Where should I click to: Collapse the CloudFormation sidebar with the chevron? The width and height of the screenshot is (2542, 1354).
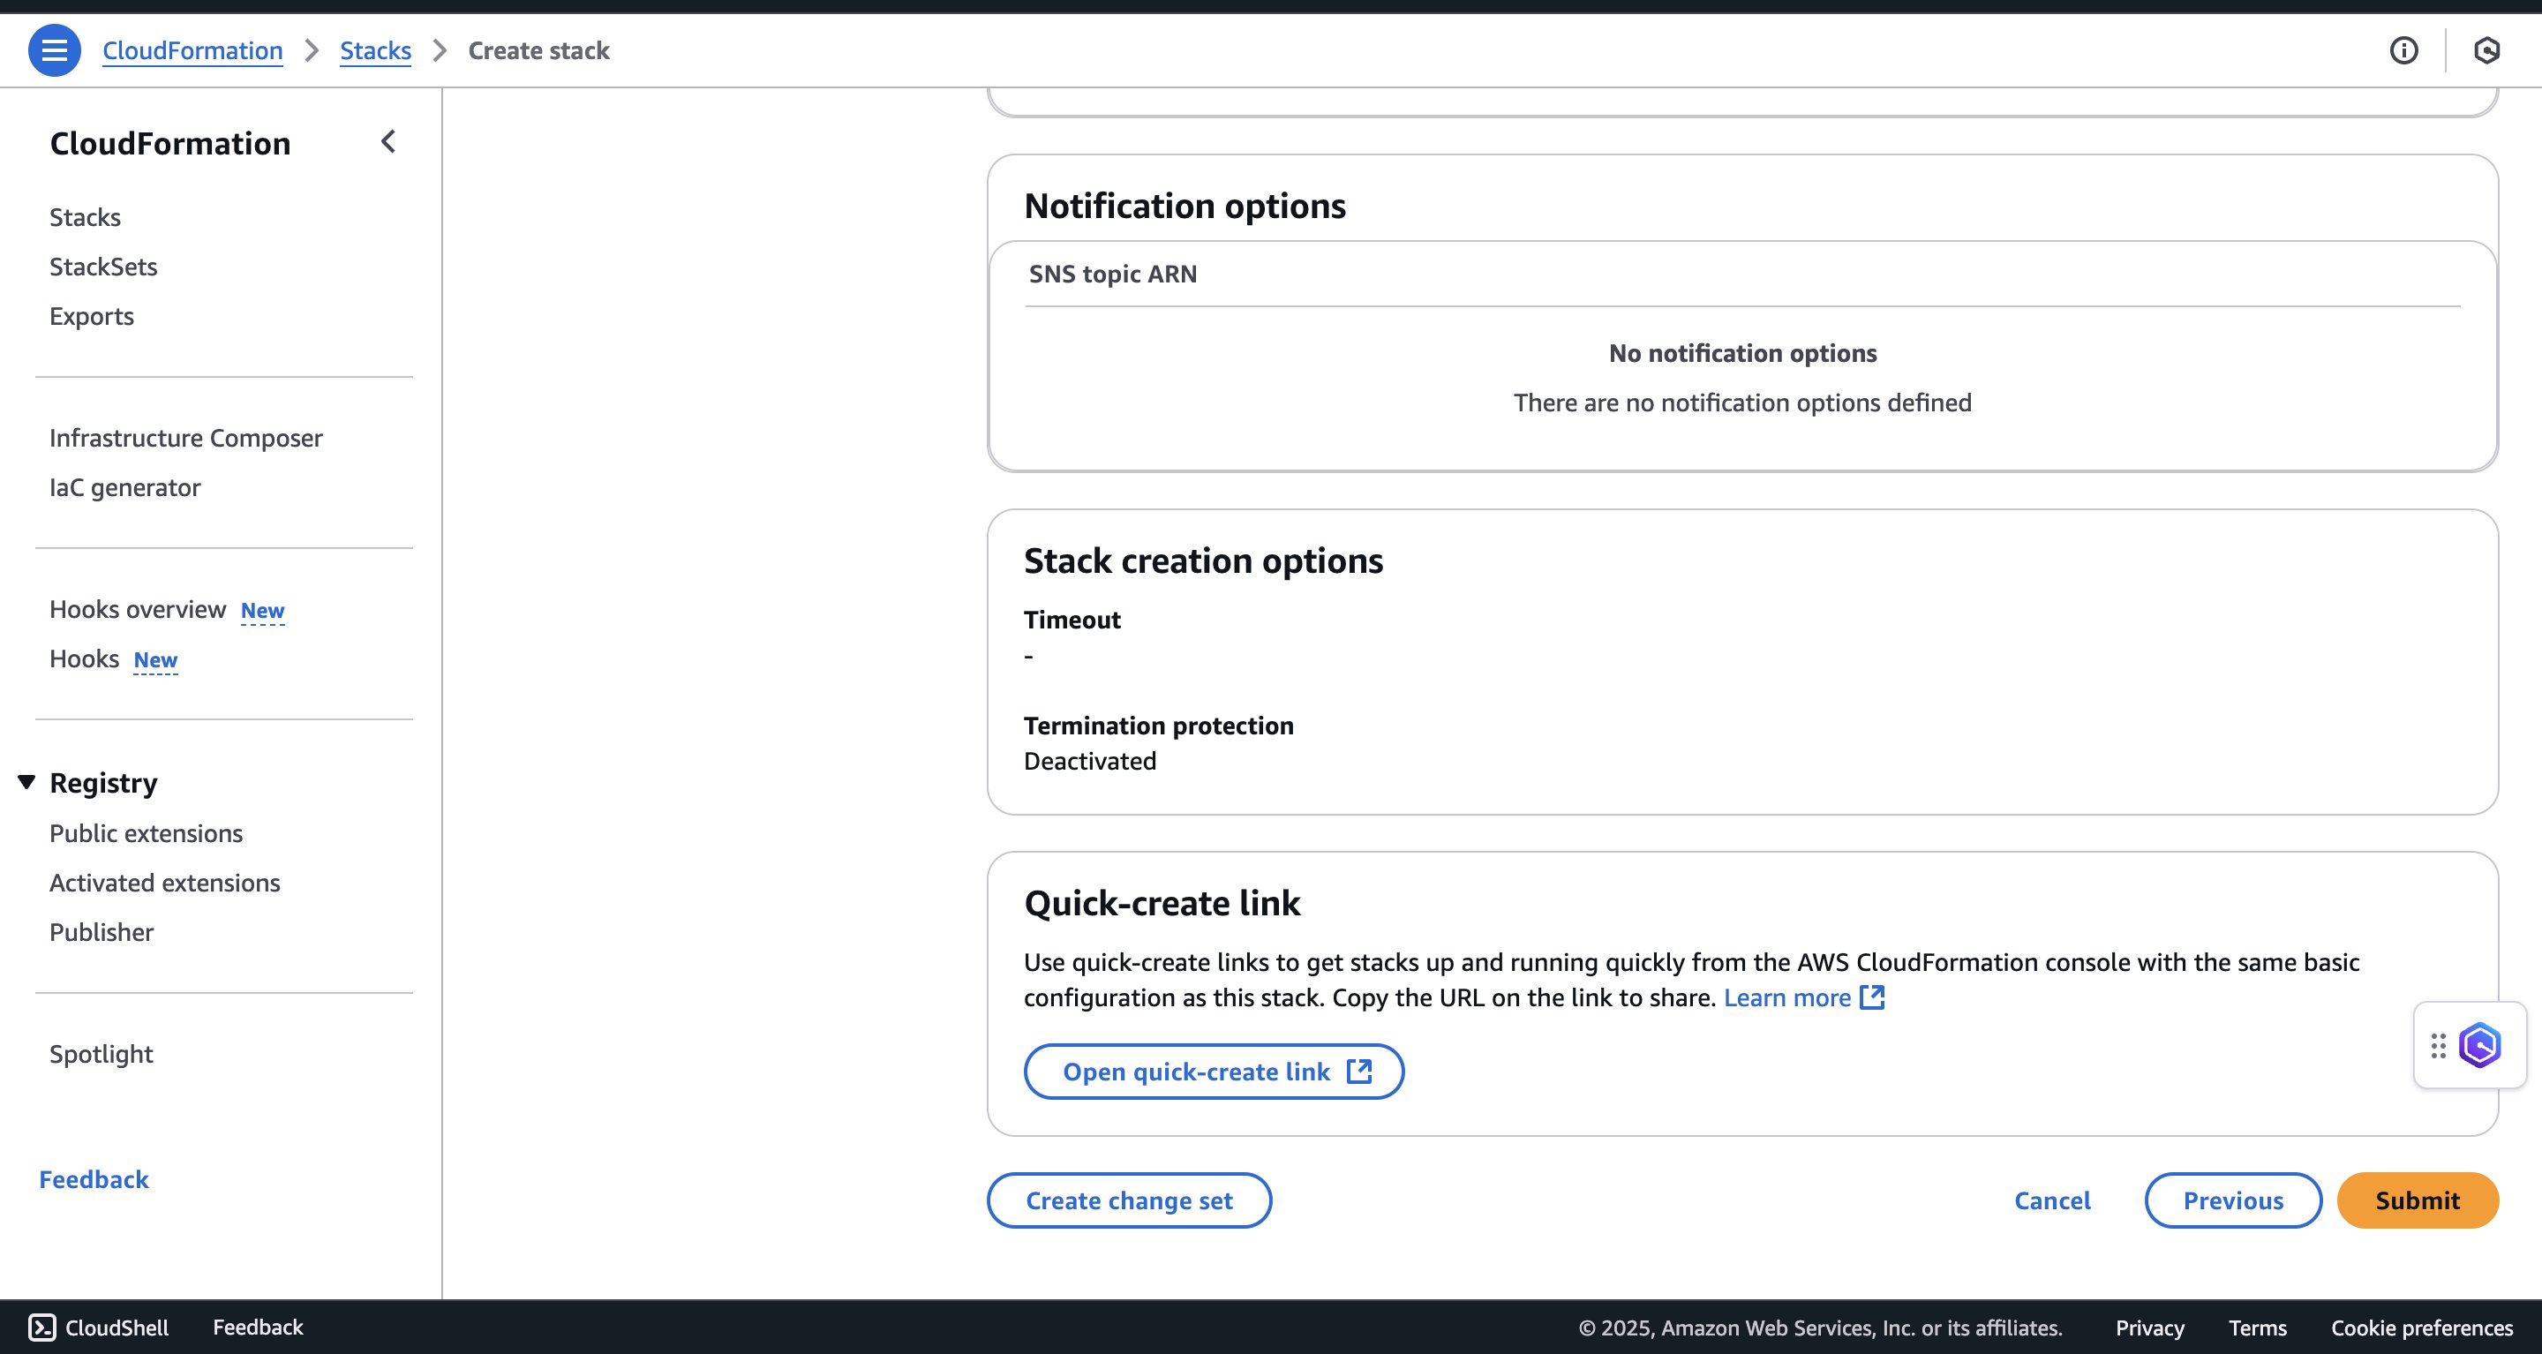(x=387, y=142)
